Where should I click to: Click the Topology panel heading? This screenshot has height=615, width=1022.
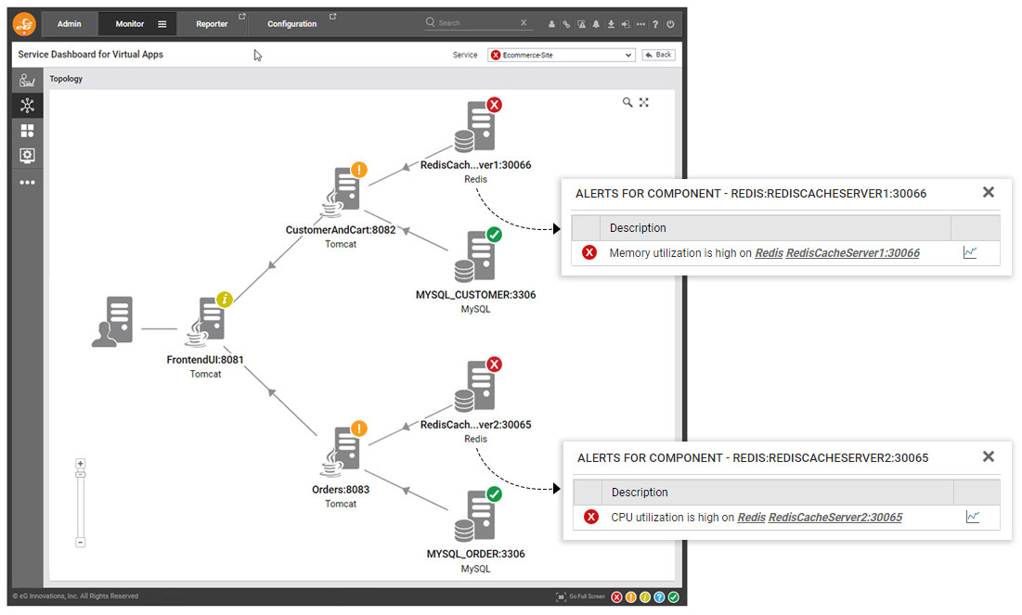pyautogui.click(x=66, y=79)
